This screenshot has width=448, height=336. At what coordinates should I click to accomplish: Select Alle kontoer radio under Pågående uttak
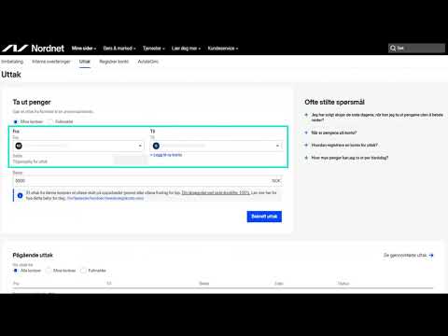[x=16, y=271]
